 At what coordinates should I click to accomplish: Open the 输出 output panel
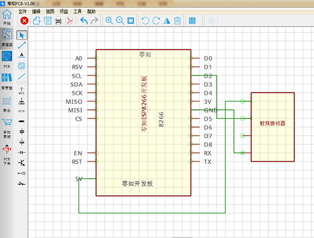[7, 104]
